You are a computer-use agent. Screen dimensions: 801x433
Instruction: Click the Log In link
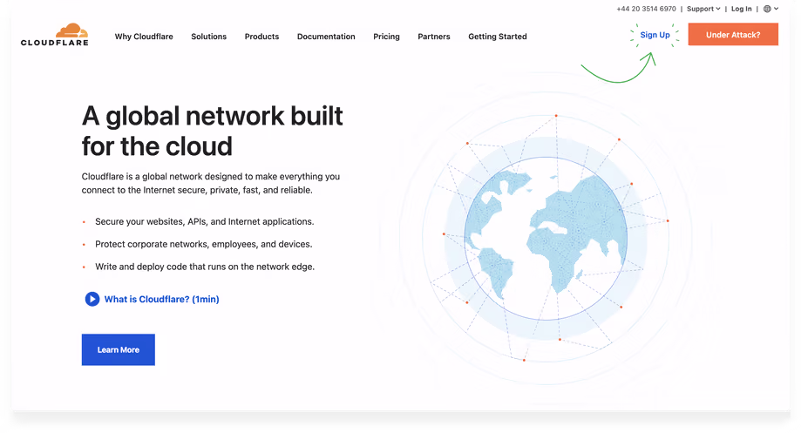[741, 9]
